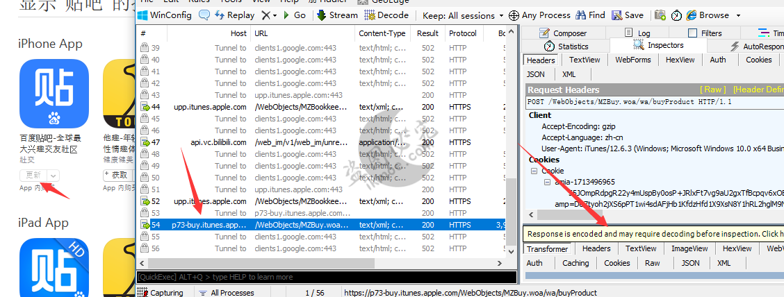Click session list scroll-up arrow

pyautogui.click(x=511, y=33)
